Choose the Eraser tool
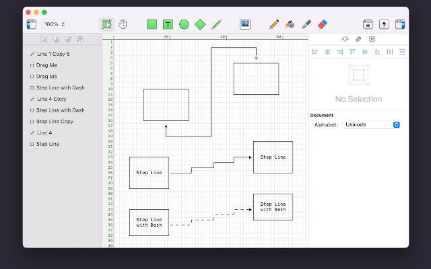431x269 pixels. [323, 24]
